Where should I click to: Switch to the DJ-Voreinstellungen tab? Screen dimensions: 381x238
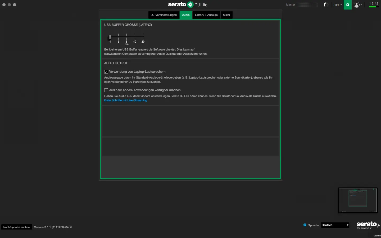[164, 15]
